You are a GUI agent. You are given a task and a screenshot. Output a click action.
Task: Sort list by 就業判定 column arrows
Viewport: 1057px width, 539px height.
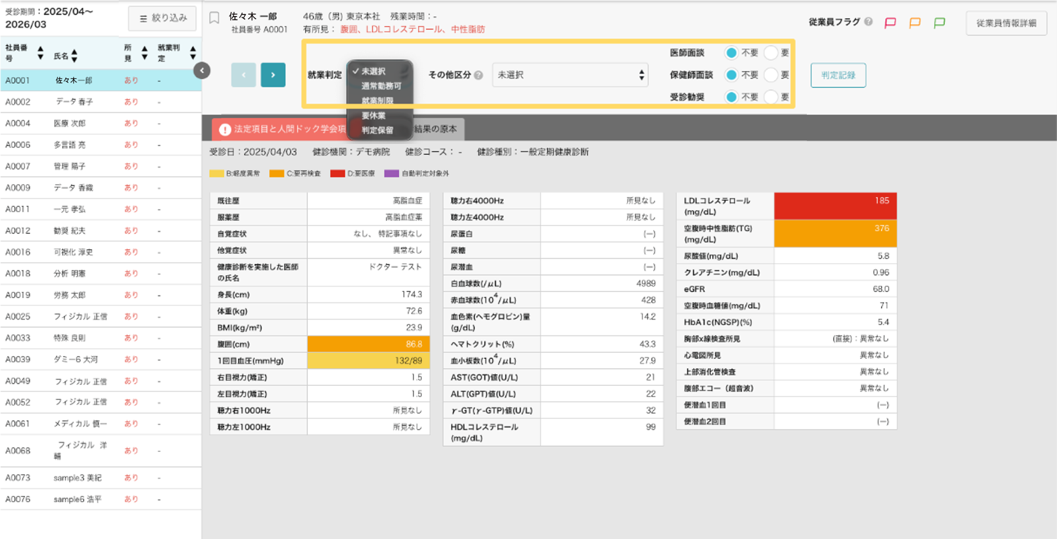[x=193, y=53]
